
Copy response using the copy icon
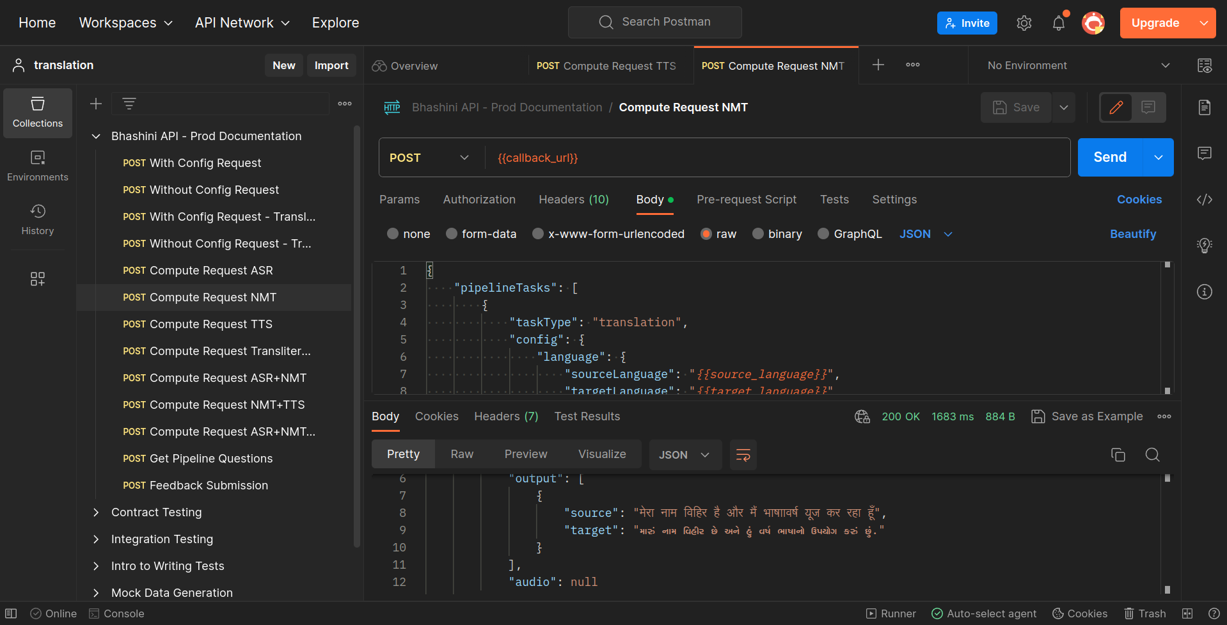coord(1118,455)
